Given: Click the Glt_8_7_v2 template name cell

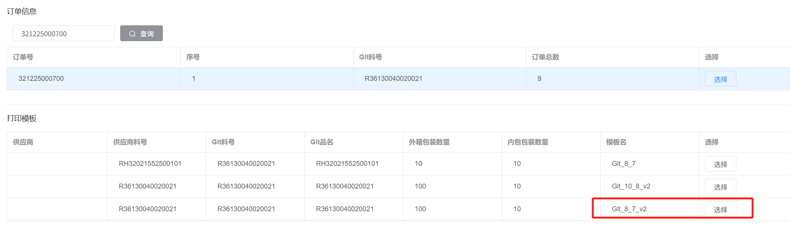Looking at the screenshot, I should click(629, 209).
